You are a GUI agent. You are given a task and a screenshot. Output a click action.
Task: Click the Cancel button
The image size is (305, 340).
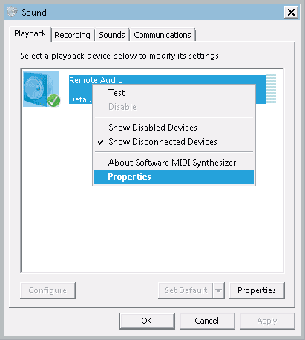[x=207, y=321]
